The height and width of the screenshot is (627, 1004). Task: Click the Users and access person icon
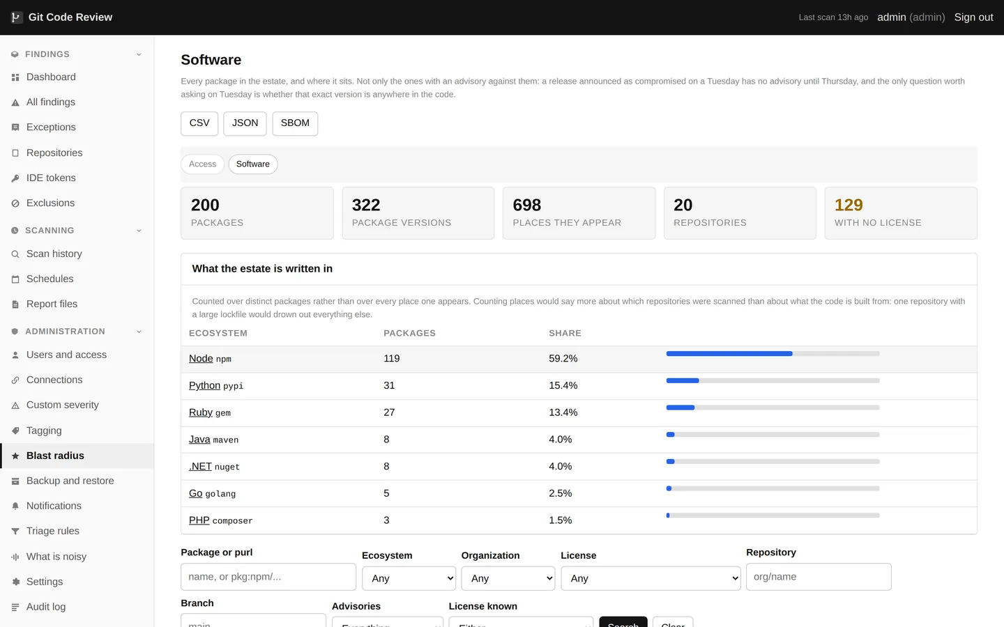click(15, 355)
